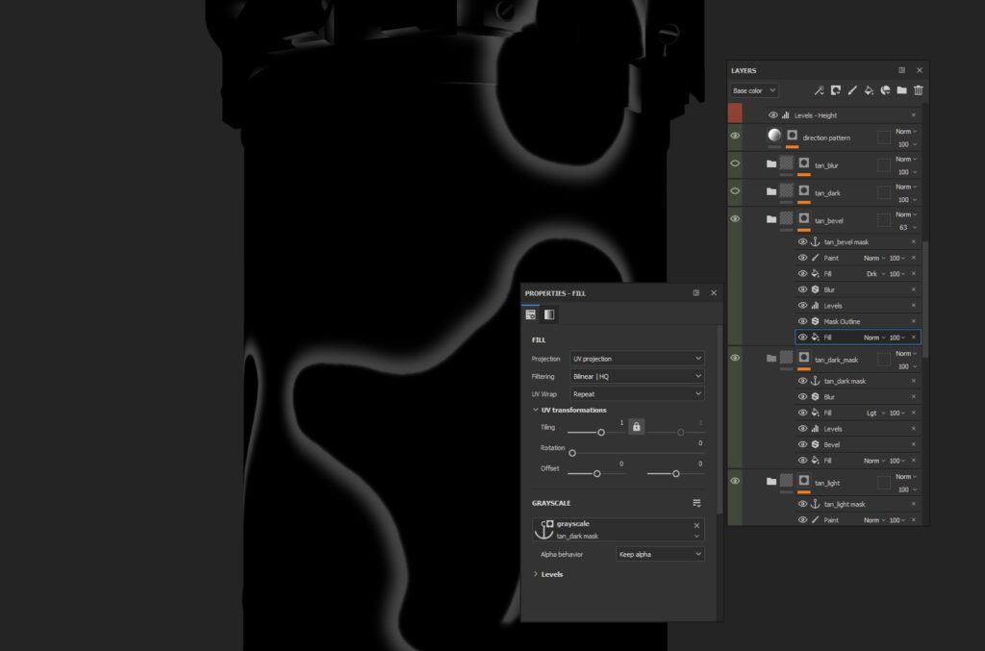Viewport: 985px width, 651px height.
Task: Open the Projection dropdown set to UV projection
Action: [637, 359]
